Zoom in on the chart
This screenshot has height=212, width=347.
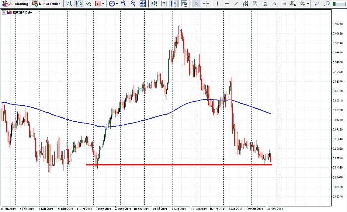123,4
